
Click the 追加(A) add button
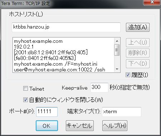[x=138, y=27]
